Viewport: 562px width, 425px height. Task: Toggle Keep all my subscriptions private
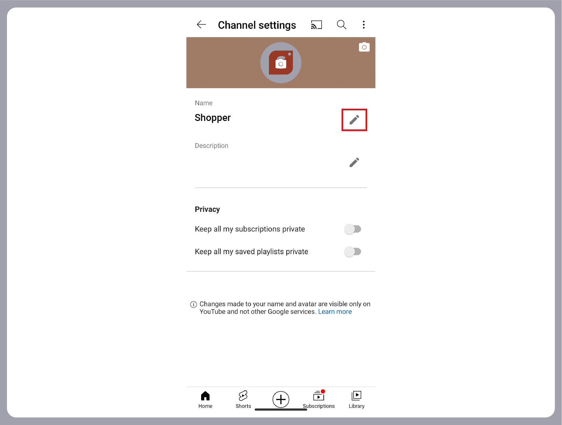353,229
